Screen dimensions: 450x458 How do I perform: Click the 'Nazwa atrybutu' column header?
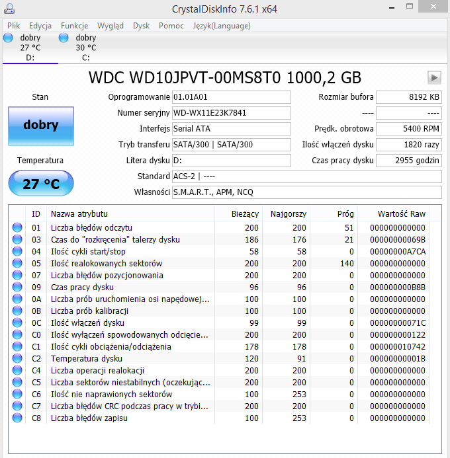(131, 214)
